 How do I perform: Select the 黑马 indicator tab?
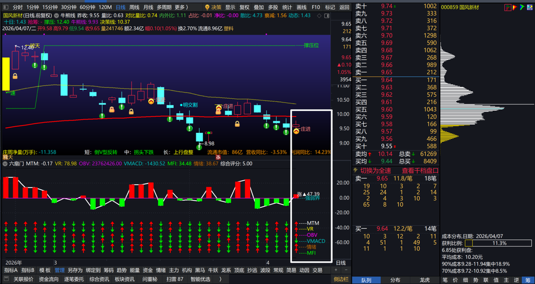200,270
